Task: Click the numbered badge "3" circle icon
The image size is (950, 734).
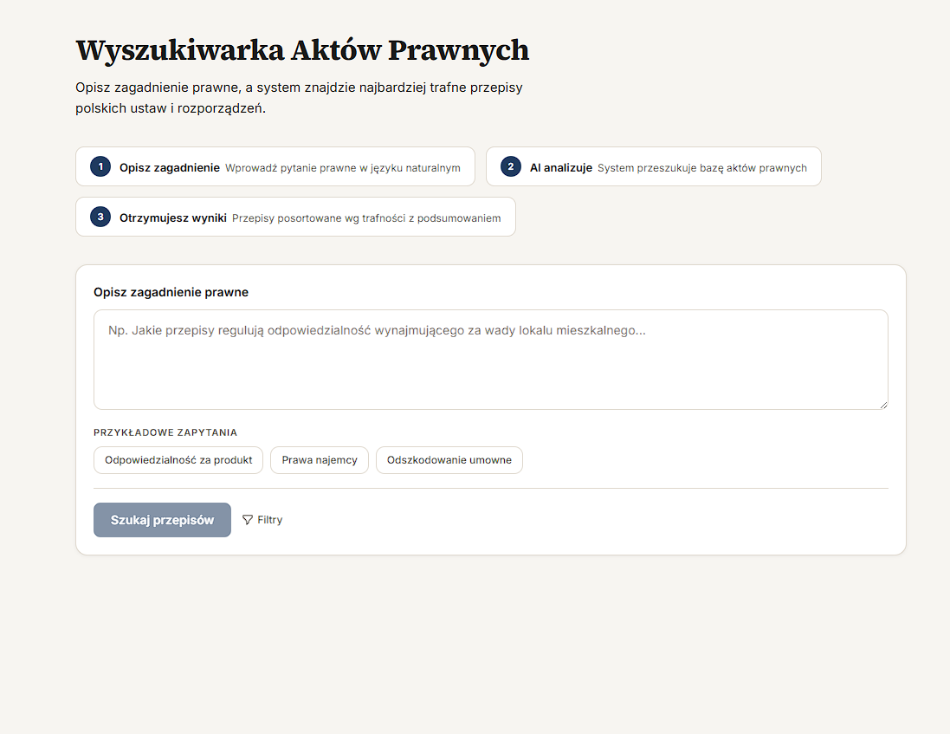Action: 100,218
